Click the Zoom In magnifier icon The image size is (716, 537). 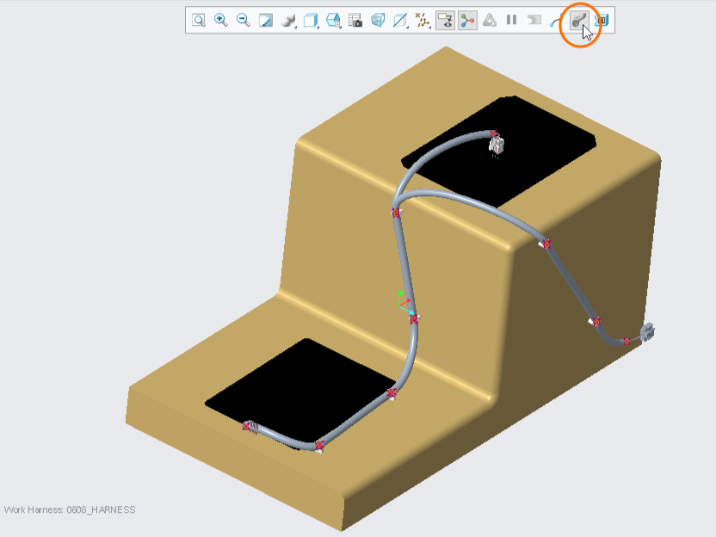(x=221, y=21)
